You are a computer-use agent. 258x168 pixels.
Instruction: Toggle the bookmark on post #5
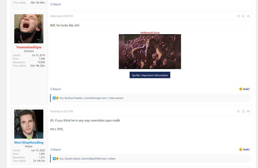point(243,16)
